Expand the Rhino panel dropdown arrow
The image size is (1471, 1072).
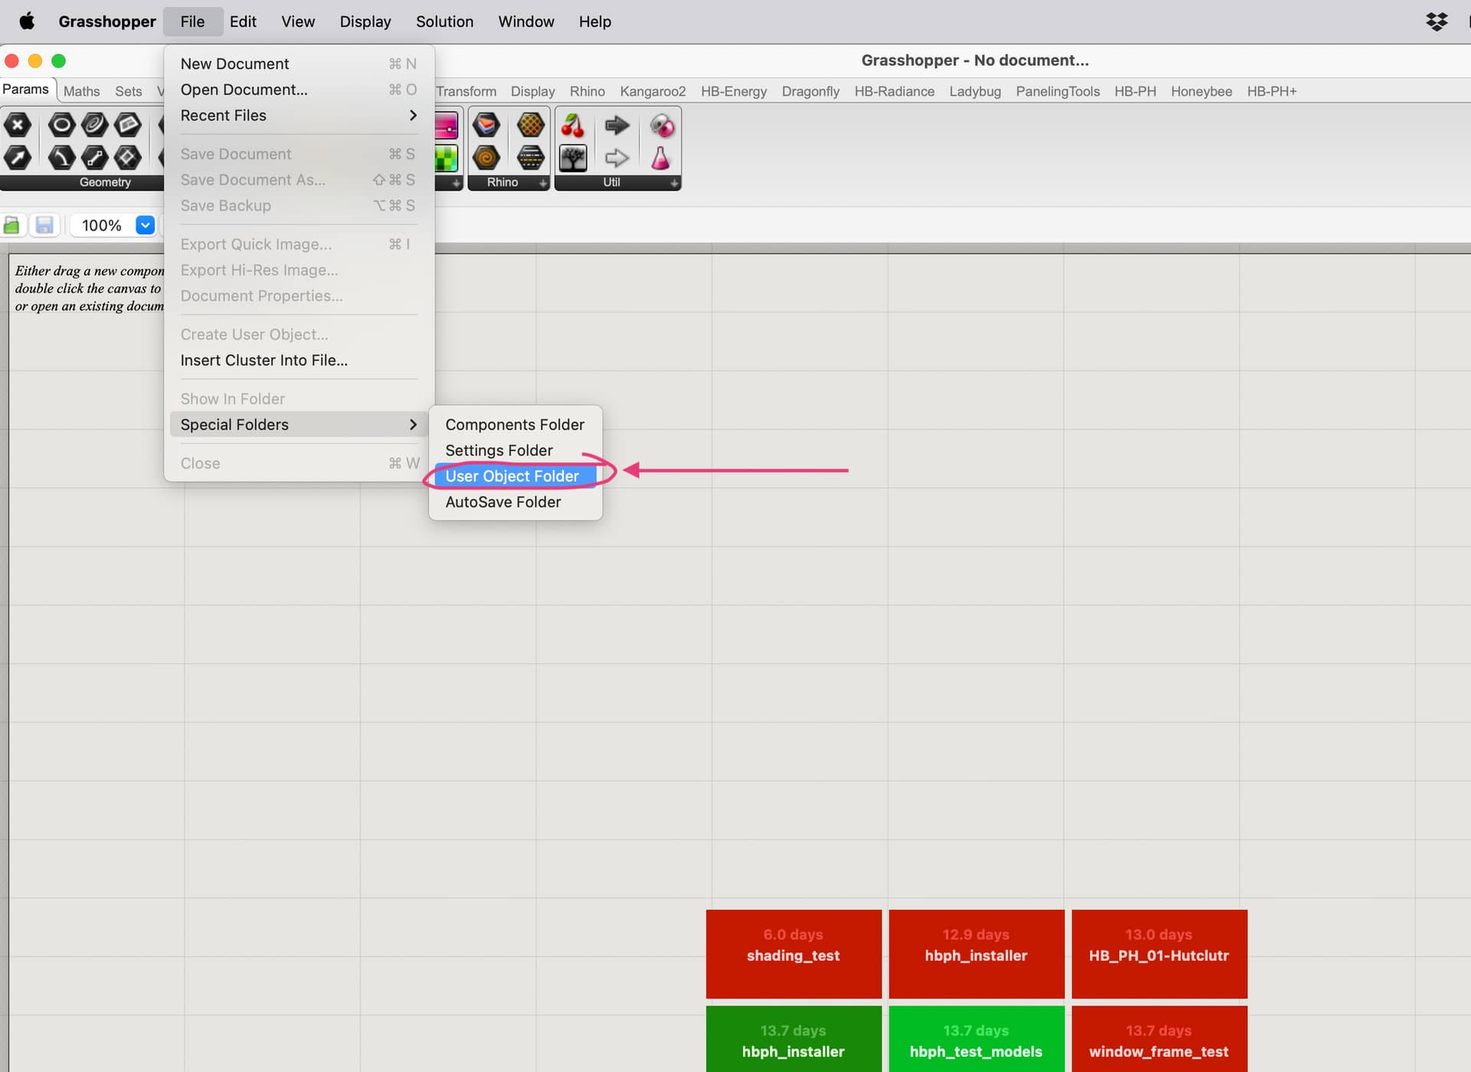pos(542,183)
